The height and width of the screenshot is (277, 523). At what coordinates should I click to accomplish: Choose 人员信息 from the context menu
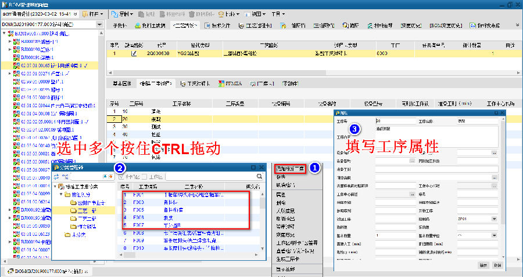[285, 211]
